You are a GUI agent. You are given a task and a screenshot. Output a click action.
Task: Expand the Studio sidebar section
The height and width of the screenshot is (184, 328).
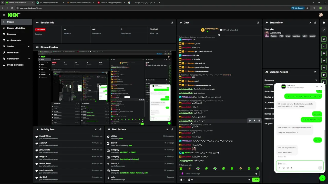tap(28, 47)
